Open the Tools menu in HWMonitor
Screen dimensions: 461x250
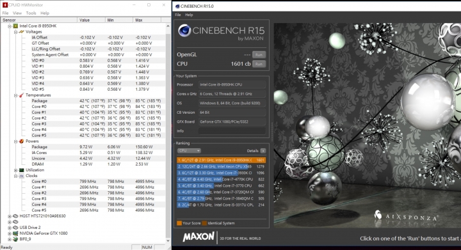coord(31,13)
